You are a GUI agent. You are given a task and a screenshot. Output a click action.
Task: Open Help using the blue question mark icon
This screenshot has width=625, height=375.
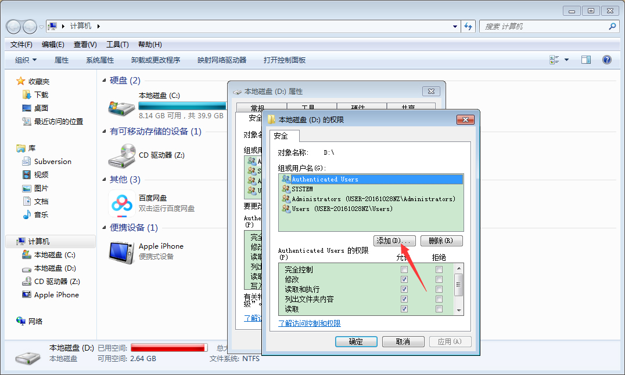click(606, 59)
